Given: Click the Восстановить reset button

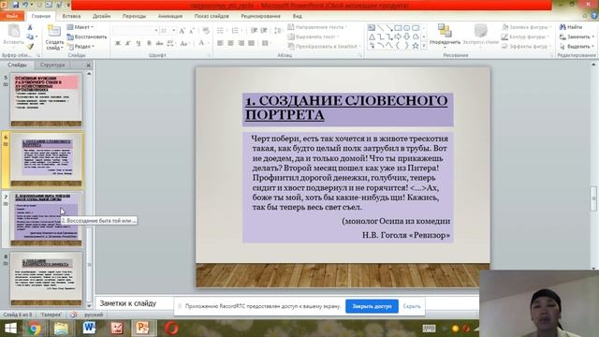Looking at the screenshot, I should pos(87,37).
